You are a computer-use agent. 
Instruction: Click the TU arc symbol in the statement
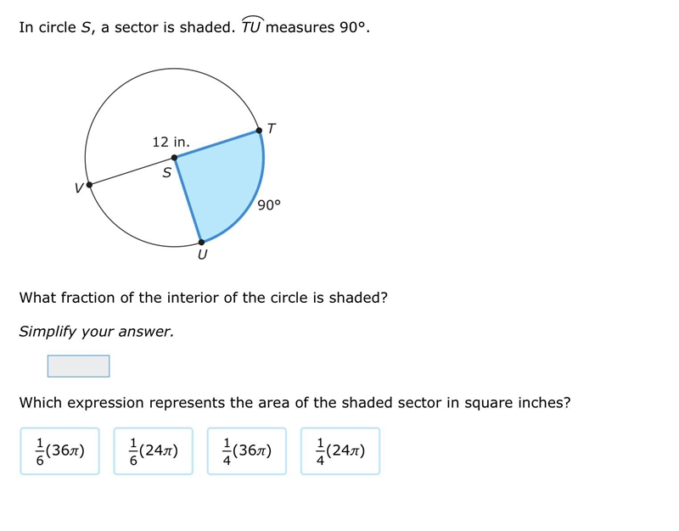tap(252, 25)
